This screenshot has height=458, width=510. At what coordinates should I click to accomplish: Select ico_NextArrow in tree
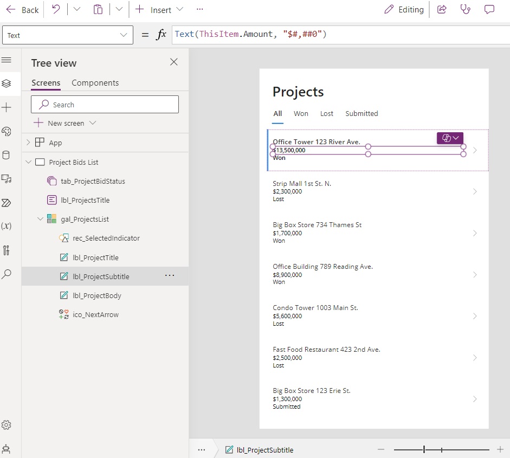point(95,314)
